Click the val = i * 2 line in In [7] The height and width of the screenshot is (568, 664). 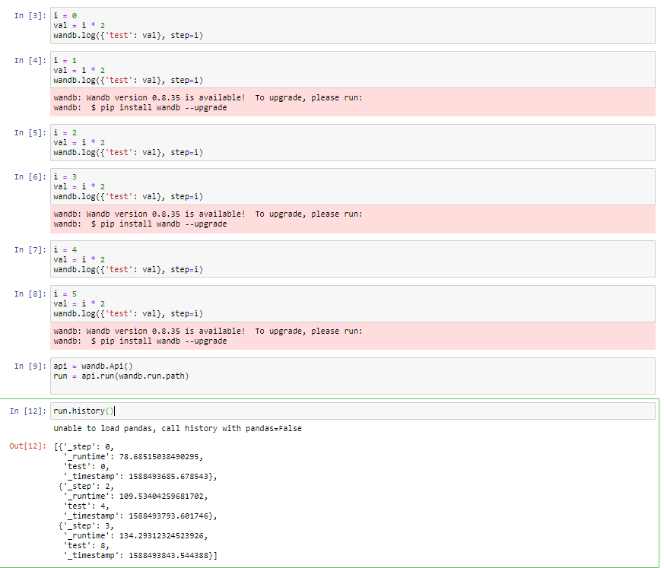(x=85, y=259)
